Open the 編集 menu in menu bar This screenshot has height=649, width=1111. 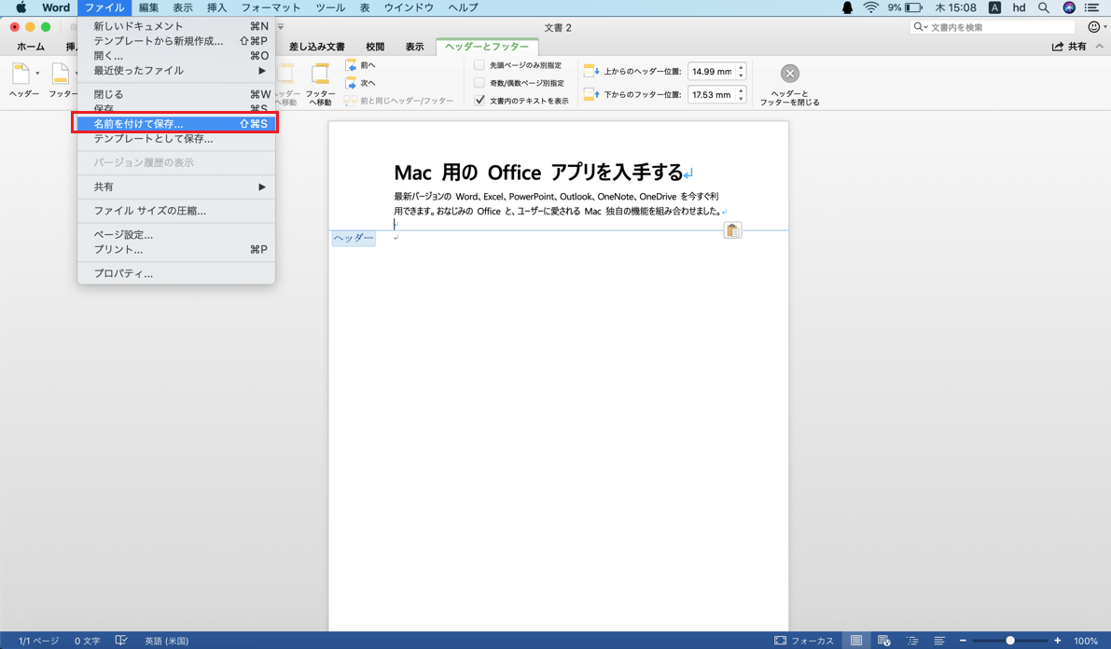(149, 7)
